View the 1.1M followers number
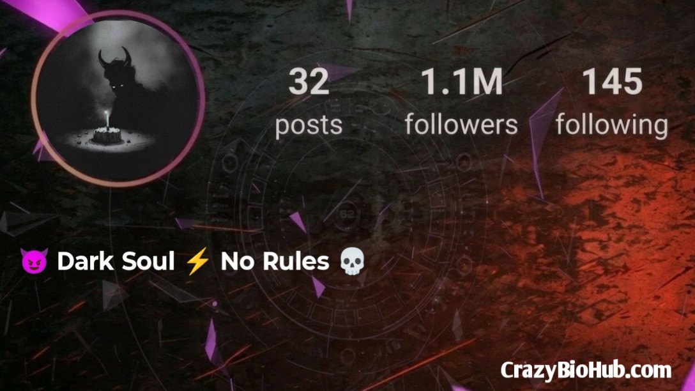This screenshot has height=391, width=695. click(x=461, y=82)
